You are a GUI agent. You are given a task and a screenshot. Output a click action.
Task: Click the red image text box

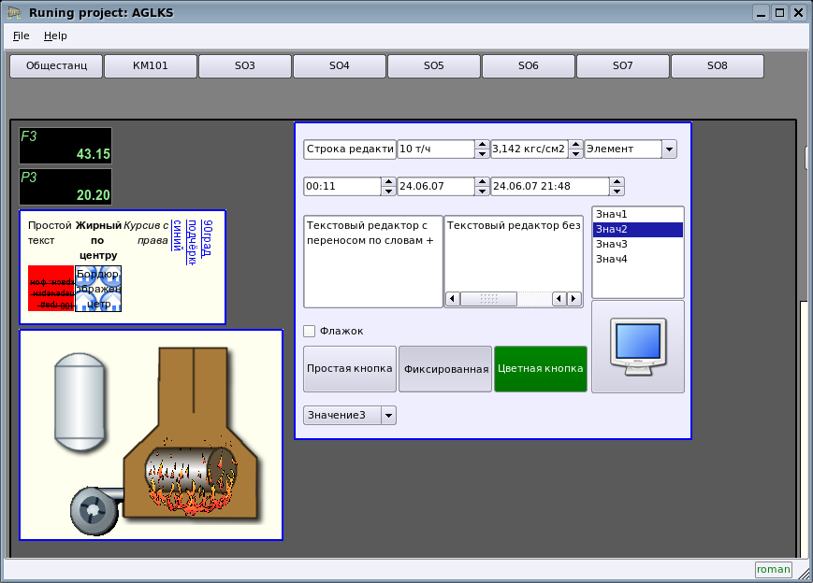[51, 289]
